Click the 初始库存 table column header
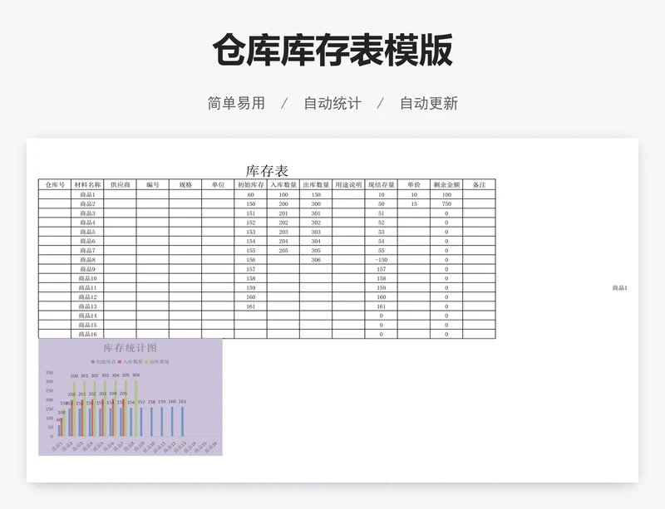This screenshot has height=509, width=665. coord(251,185)
